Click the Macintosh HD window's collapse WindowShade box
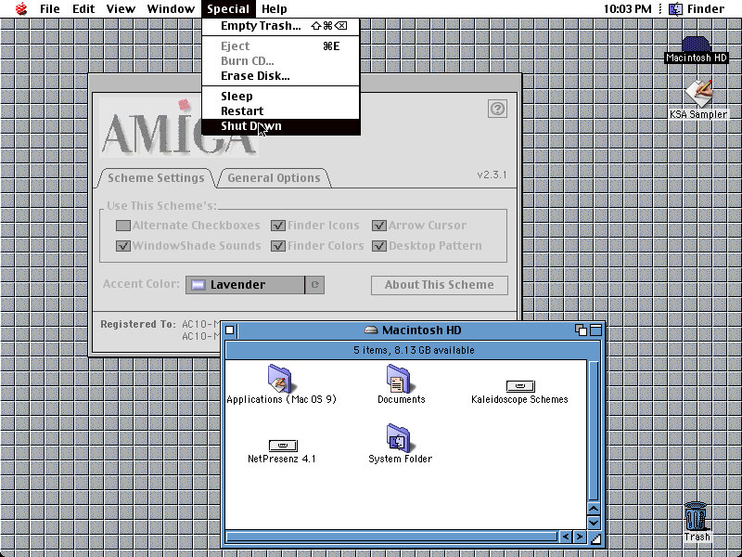 pyautogui.click(x=595, y=330)
